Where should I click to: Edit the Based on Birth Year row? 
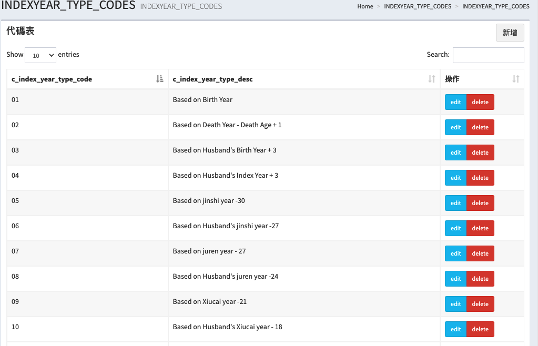455,102
